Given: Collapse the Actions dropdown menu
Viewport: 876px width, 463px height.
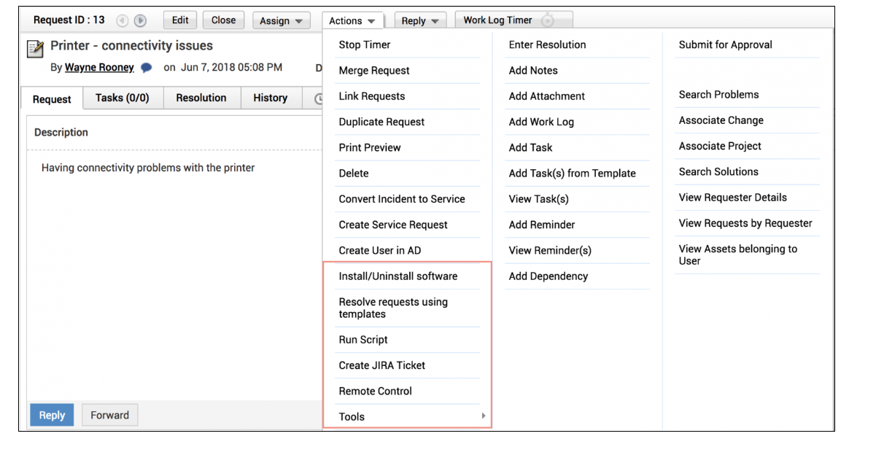Looking at the screenshot, I should [x=352, y=21].
